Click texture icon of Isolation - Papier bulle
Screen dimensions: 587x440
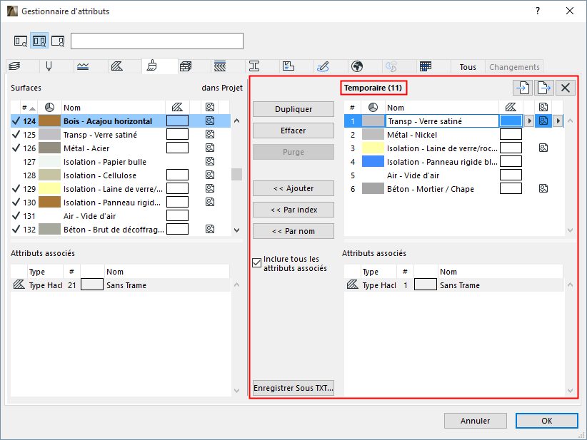click(x=210, y=161)
